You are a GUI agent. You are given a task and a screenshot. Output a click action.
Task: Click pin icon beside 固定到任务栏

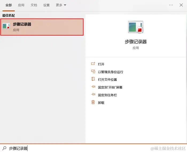[93, 94]
